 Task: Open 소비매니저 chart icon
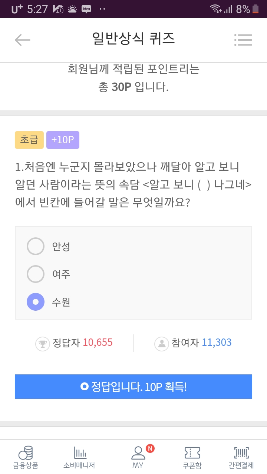[x=80, y=453]
